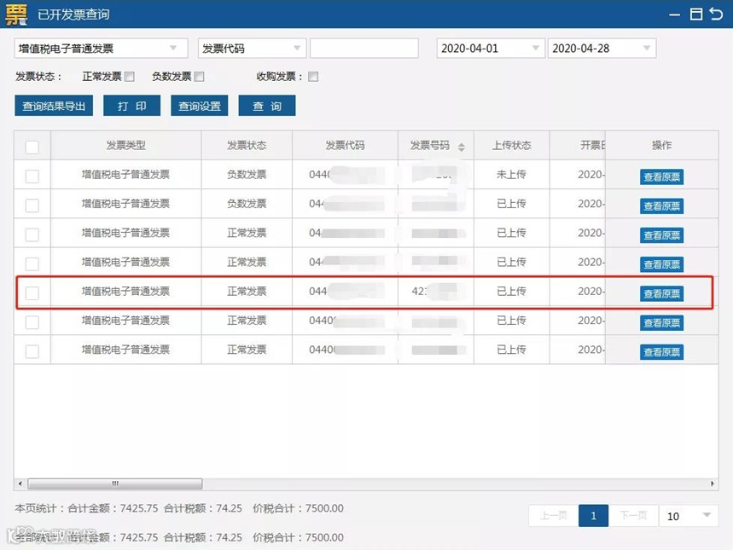This screenshot has height=550, width=733.
Task: Check the row with 未上传 status
Action: pos(32,177)
